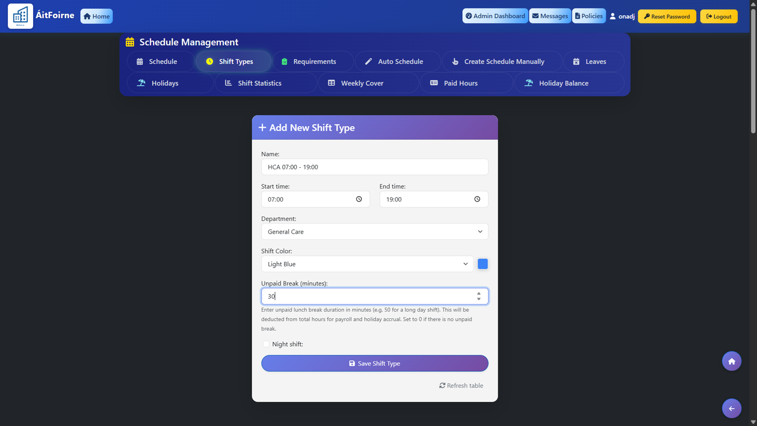Switch to the Schedule tab

pos(160,62)
